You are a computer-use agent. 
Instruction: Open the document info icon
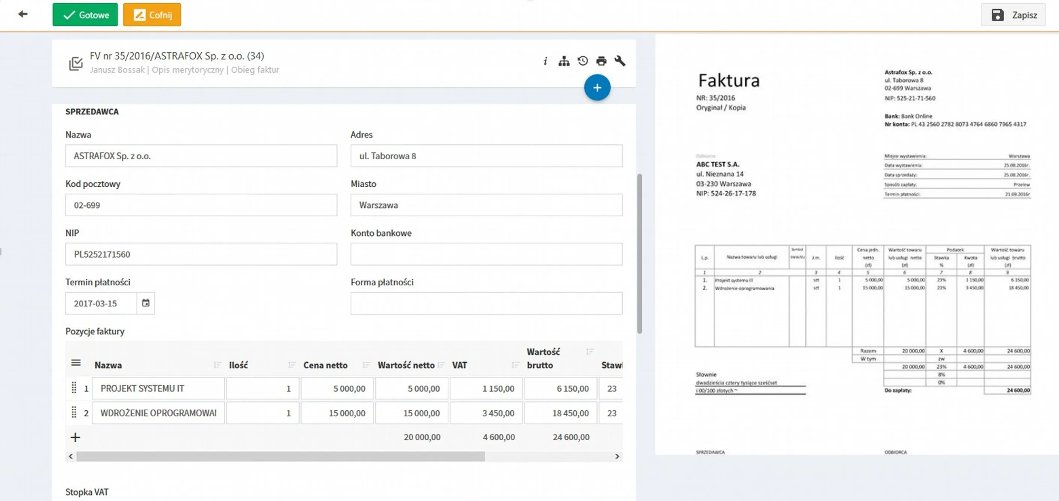pyautogui.click(x=545, y=61)
